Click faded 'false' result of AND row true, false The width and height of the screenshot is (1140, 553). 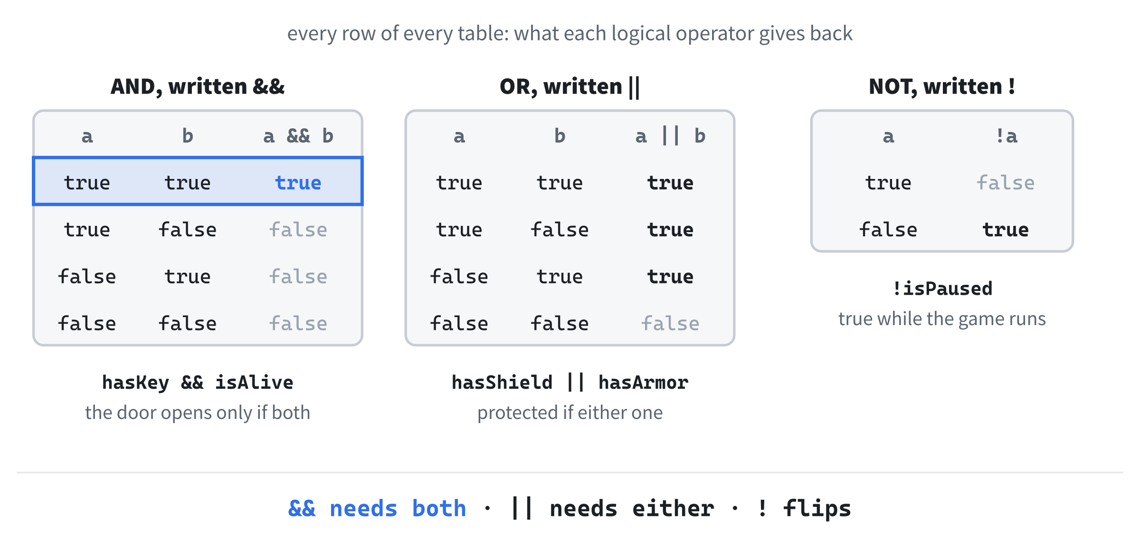[x=298, y=230]
